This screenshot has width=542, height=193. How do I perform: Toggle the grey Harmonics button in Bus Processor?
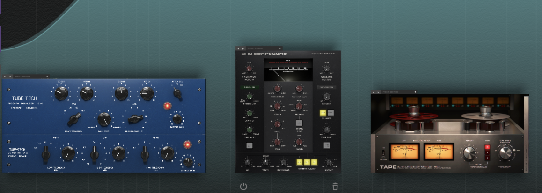pos(330,112)
